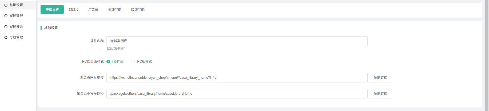Go to the 顶部导航 tab
489x111 pixels.
[x=115, y=10]
